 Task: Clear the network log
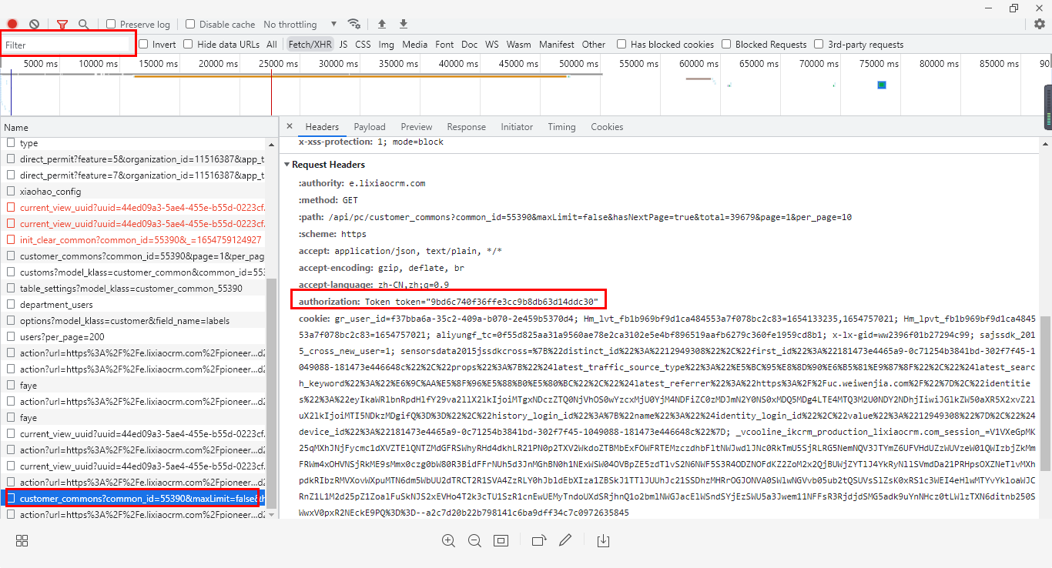pyautogui.click(x=34, y=24)
